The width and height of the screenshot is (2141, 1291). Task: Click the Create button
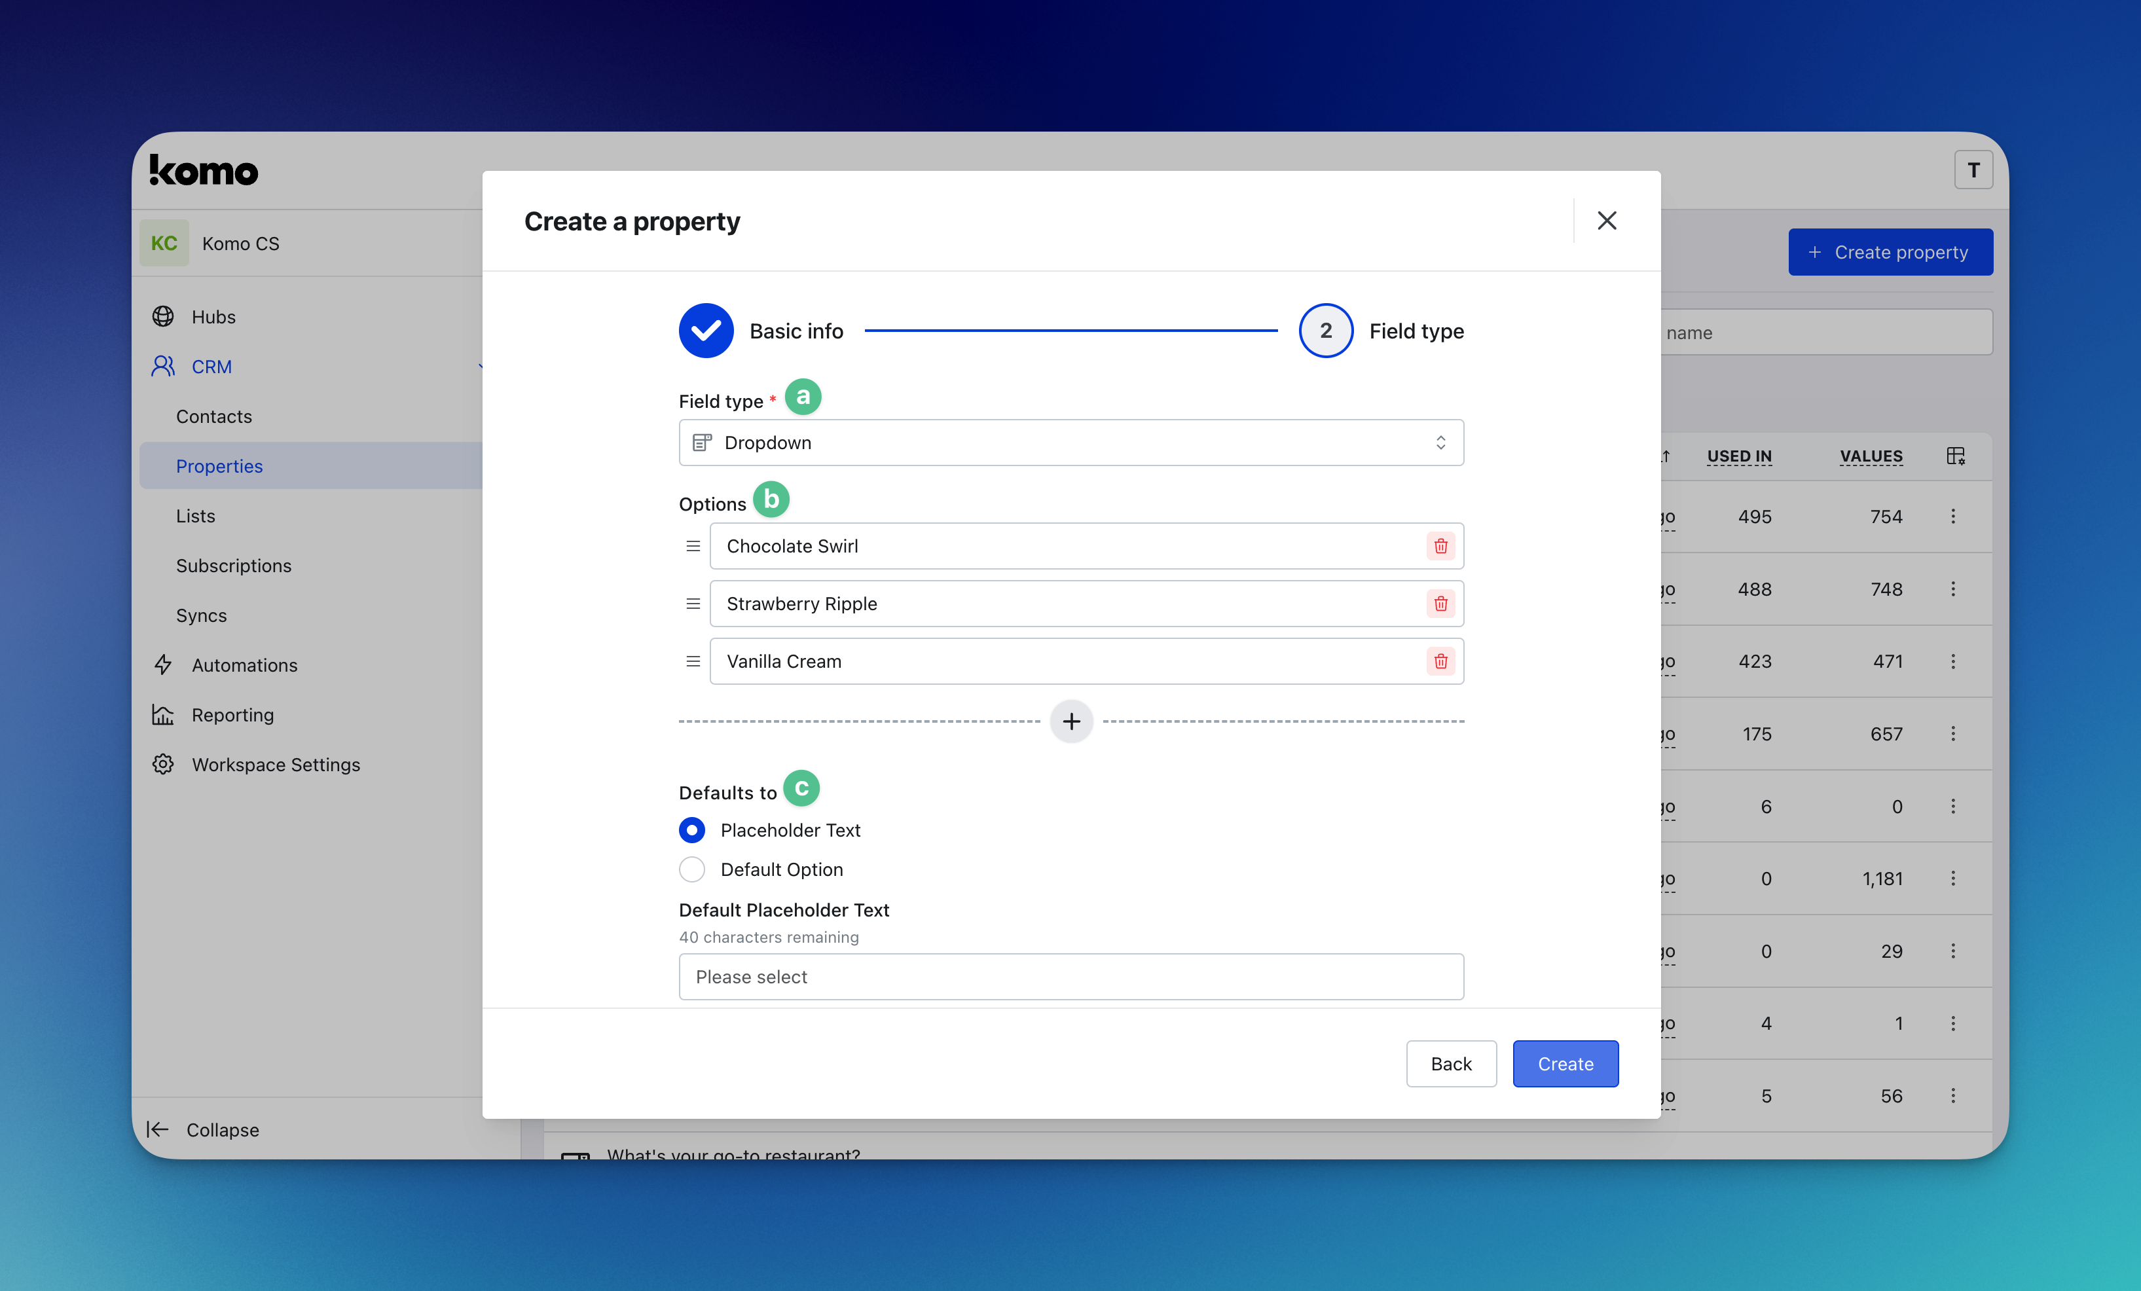1565,1063
